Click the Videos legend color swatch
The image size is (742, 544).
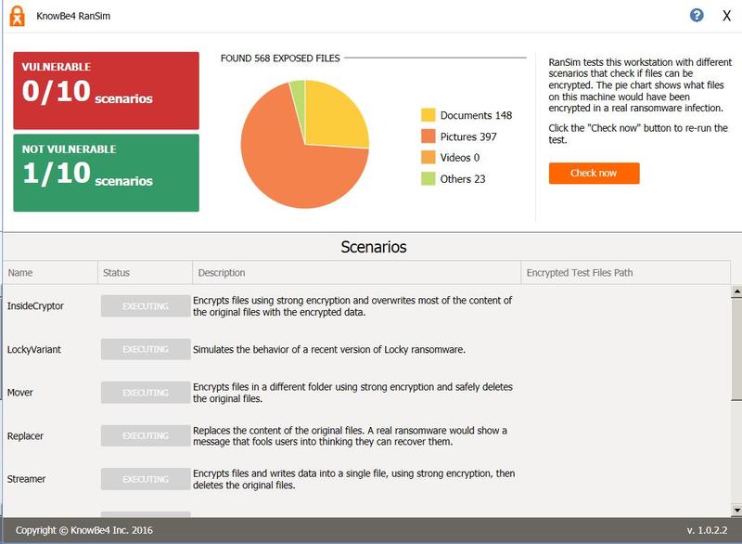(x=429, y=158)
